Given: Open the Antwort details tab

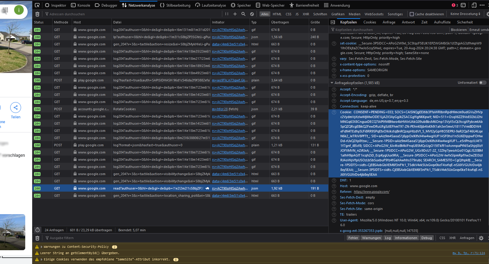Looking at the screenshot, I should (x=408, y=22).
